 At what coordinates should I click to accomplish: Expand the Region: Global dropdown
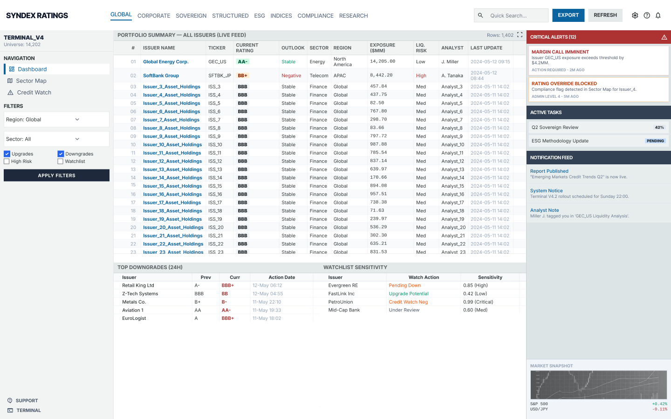coord(56,120)
